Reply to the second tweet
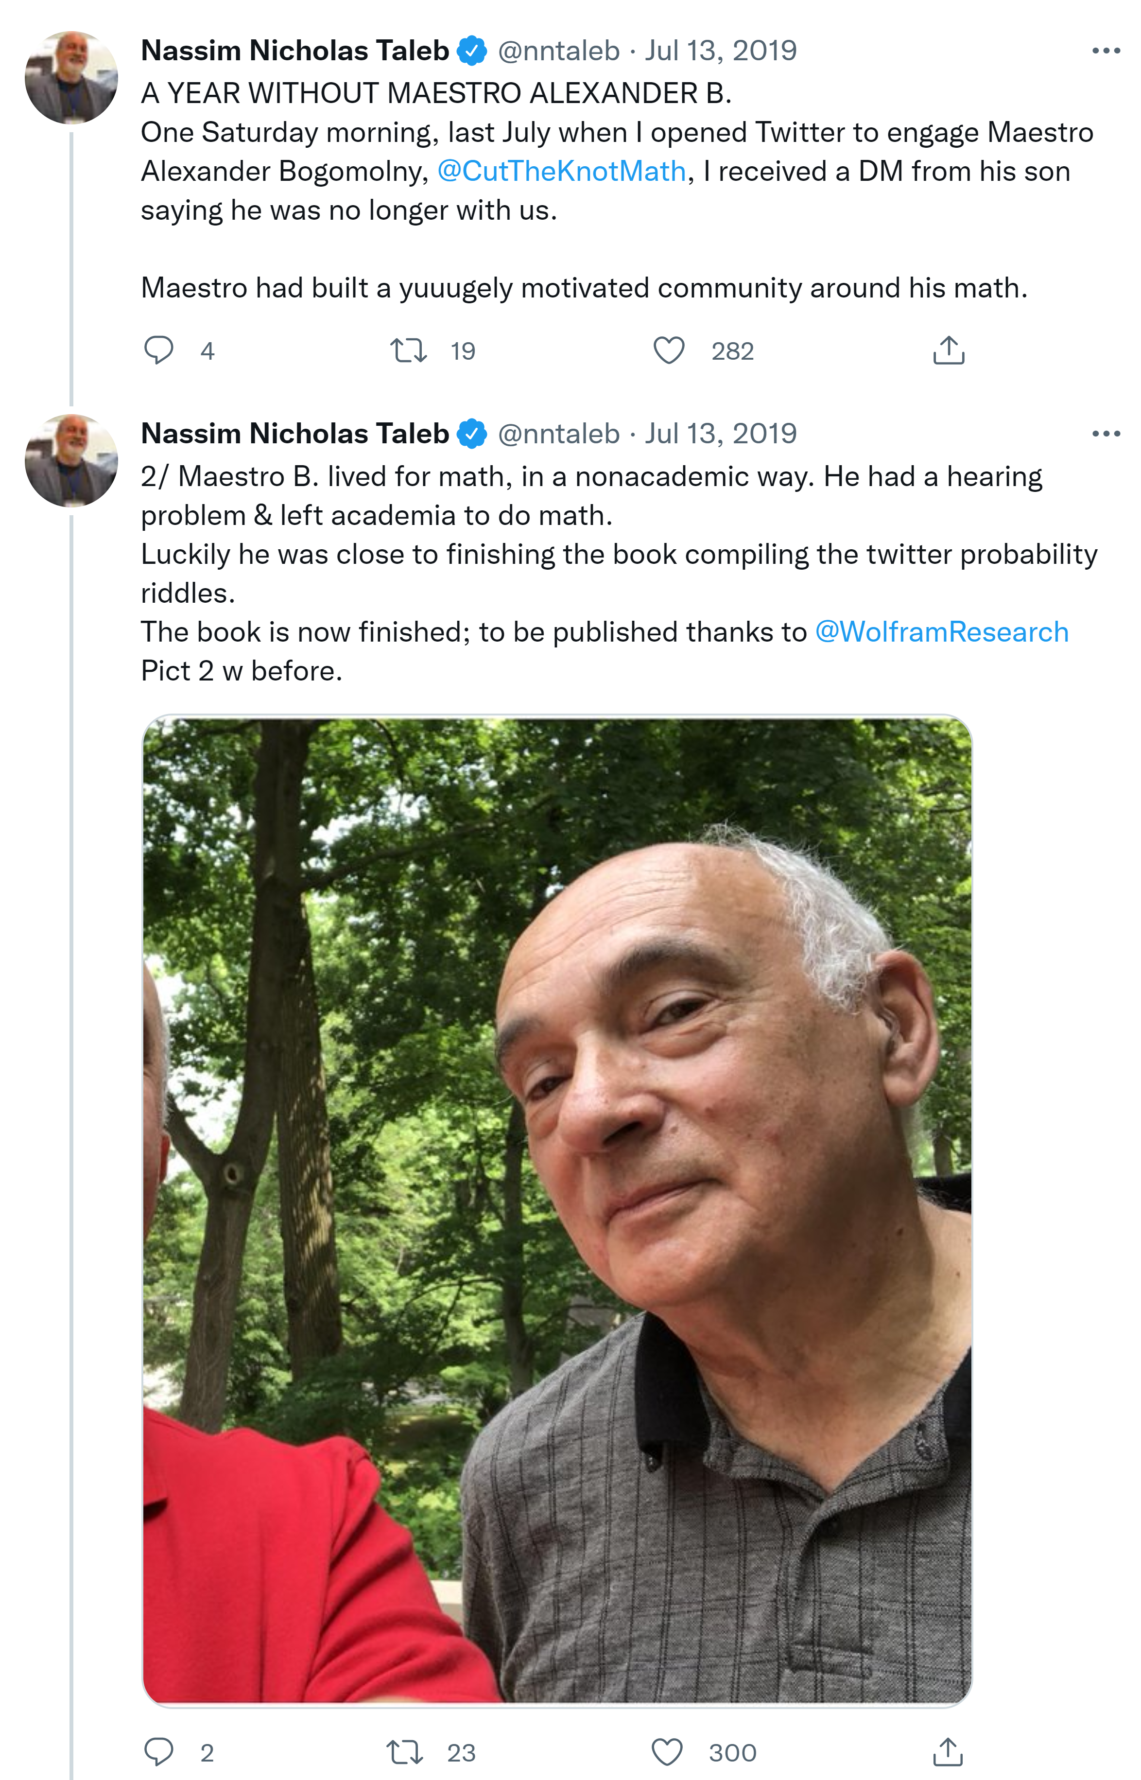 pos(158,1752)
